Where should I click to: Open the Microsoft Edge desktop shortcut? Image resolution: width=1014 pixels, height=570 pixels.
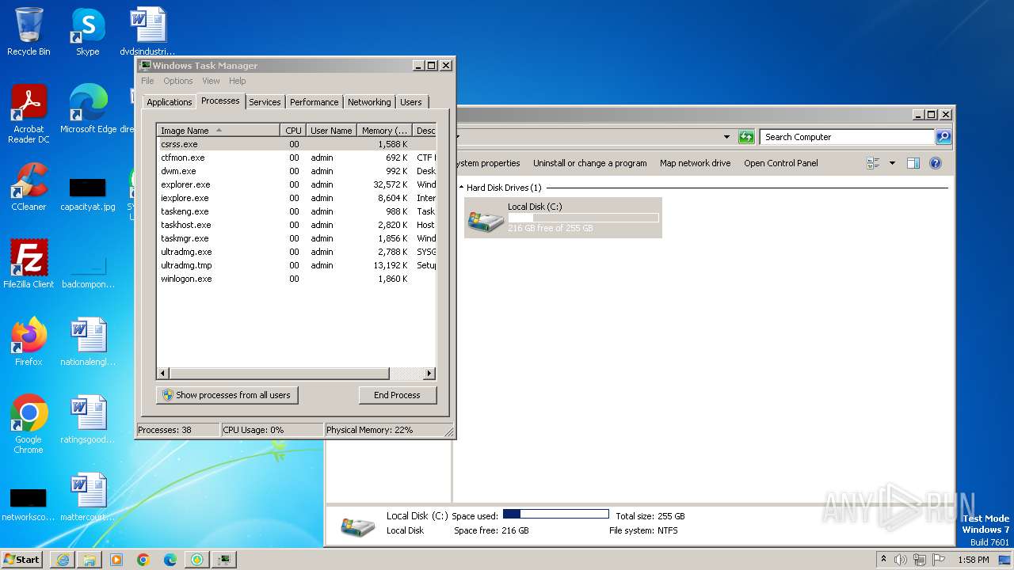point(88,109)
